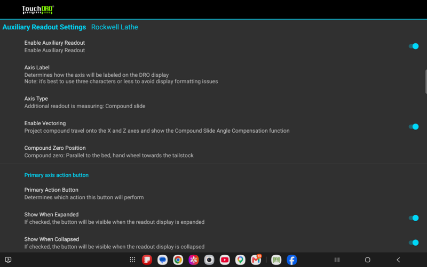Open the Messages chat bubble app

pos(162,260)
